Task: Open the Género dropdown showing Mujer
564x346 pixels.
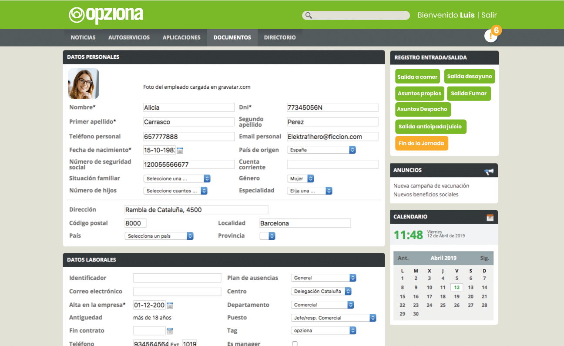Action: coord(301,178)
